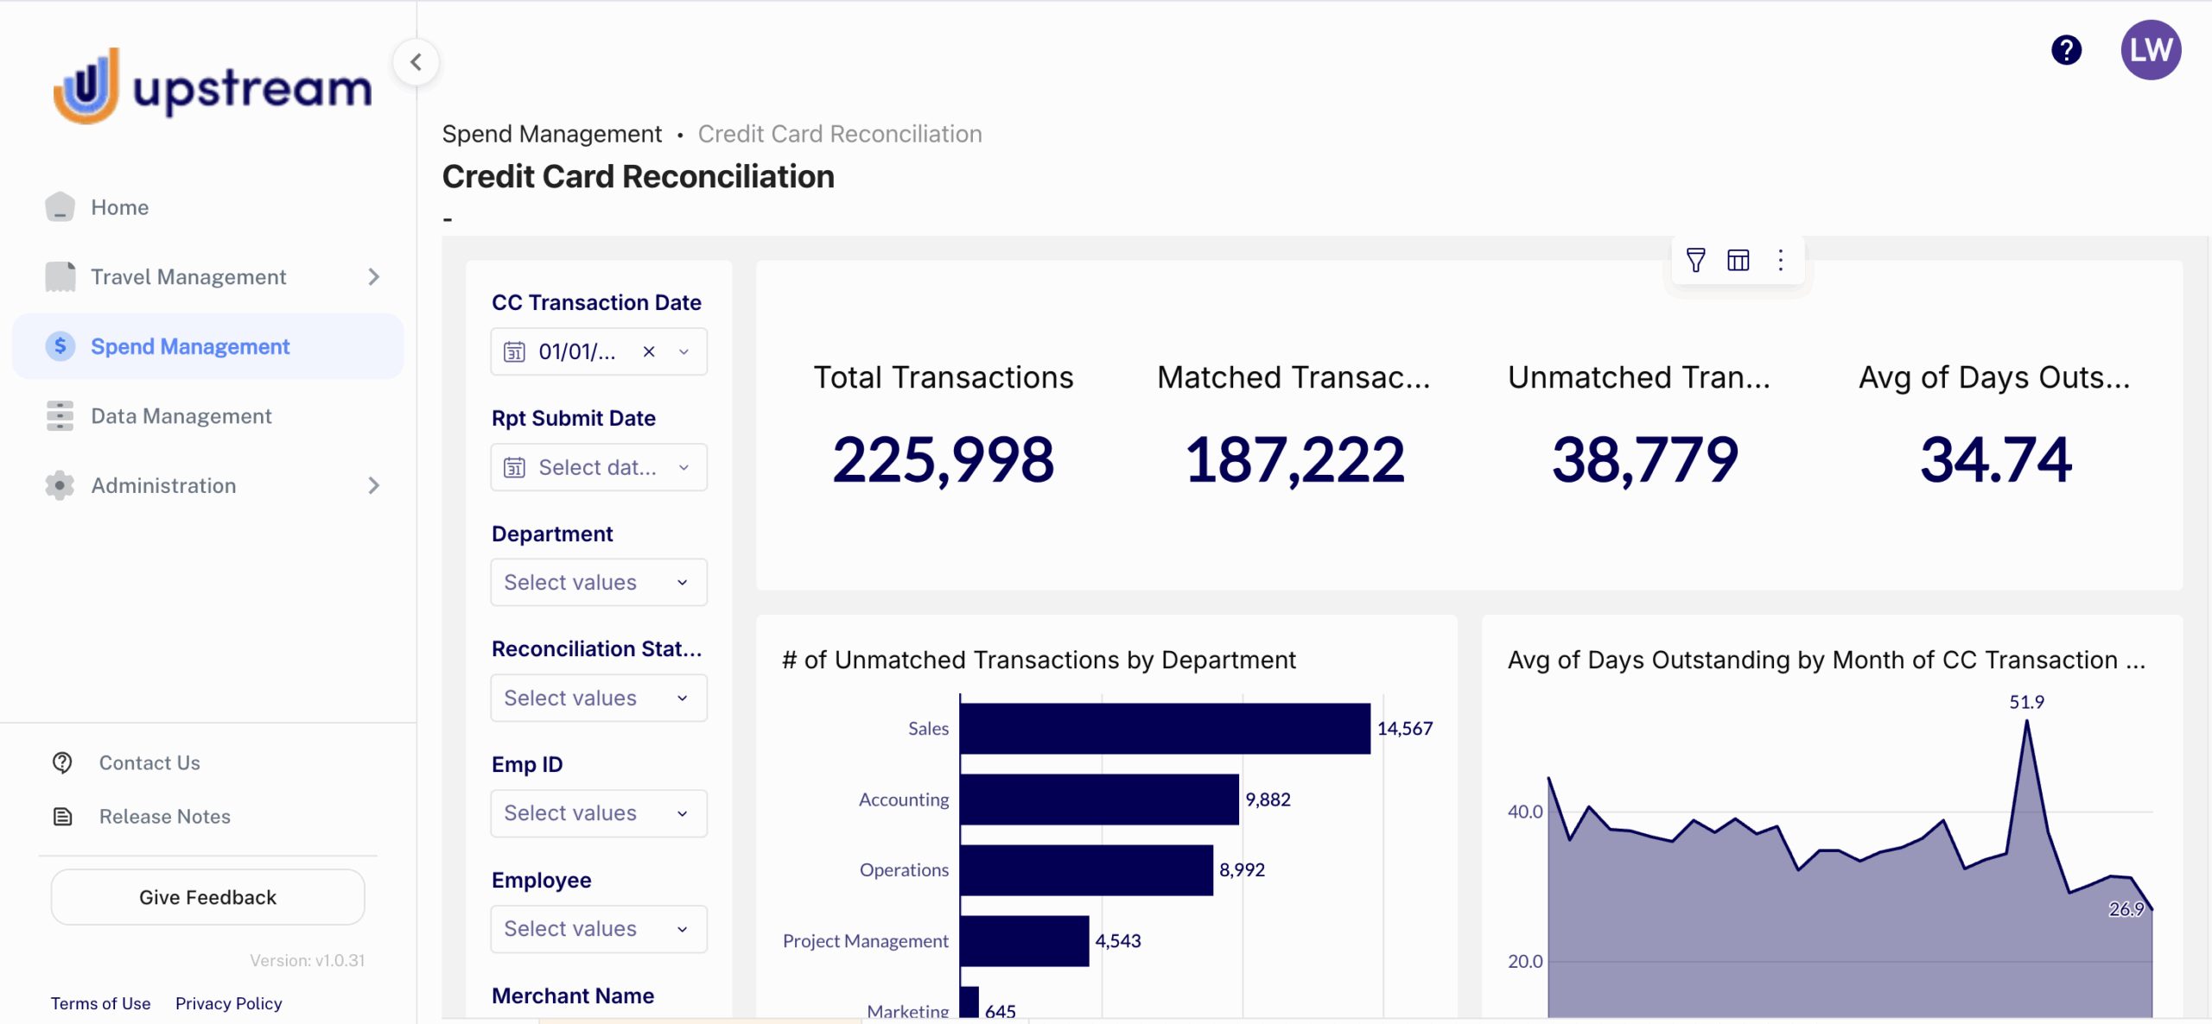
Task: Click Spend Management breadcrumb link
Action: click(551, 134)
